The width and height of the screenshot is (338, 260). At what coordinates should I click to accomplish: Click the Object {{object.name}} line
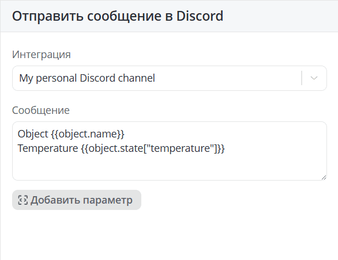click(x=71, y=134)
